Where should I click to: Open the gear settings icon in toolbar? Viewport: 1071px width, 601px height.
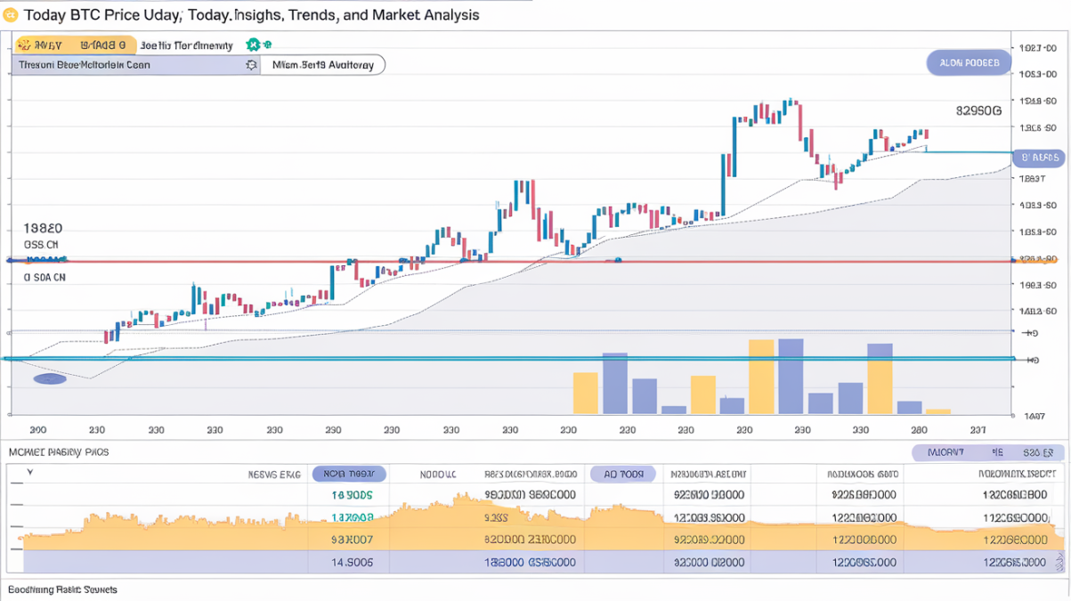coord(251,65)
